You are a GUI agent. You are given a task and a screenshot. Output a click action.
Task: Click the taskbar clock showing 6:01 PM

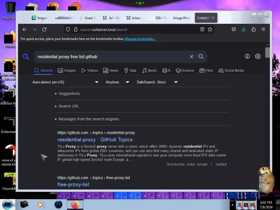click(266, 205)
